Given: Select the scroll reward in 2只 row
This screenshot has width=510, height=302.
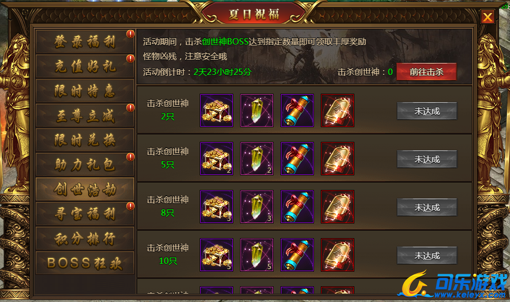Looking at the screenshot, I should pos(297,110).
